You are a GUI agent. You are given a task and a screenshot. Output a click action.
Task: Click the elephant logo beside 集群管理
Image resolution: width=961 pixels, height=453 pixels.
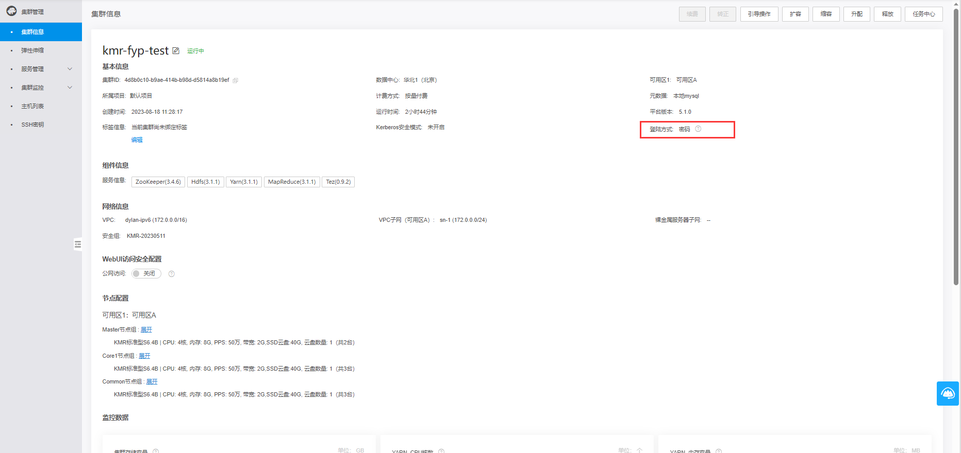click(11, 11)
